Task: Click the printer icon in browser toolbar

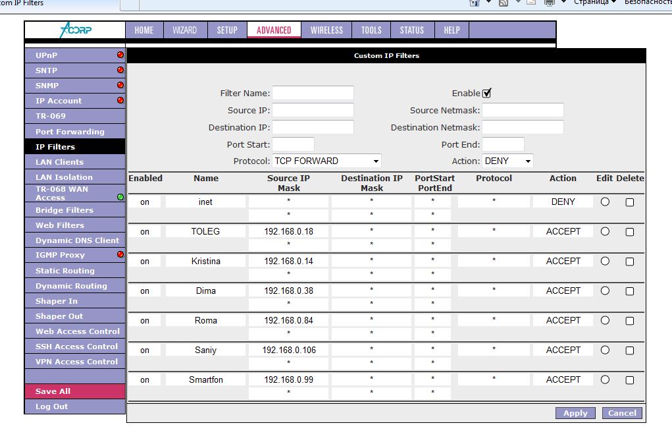Action: pyautogui.click(x=549, y=3)
